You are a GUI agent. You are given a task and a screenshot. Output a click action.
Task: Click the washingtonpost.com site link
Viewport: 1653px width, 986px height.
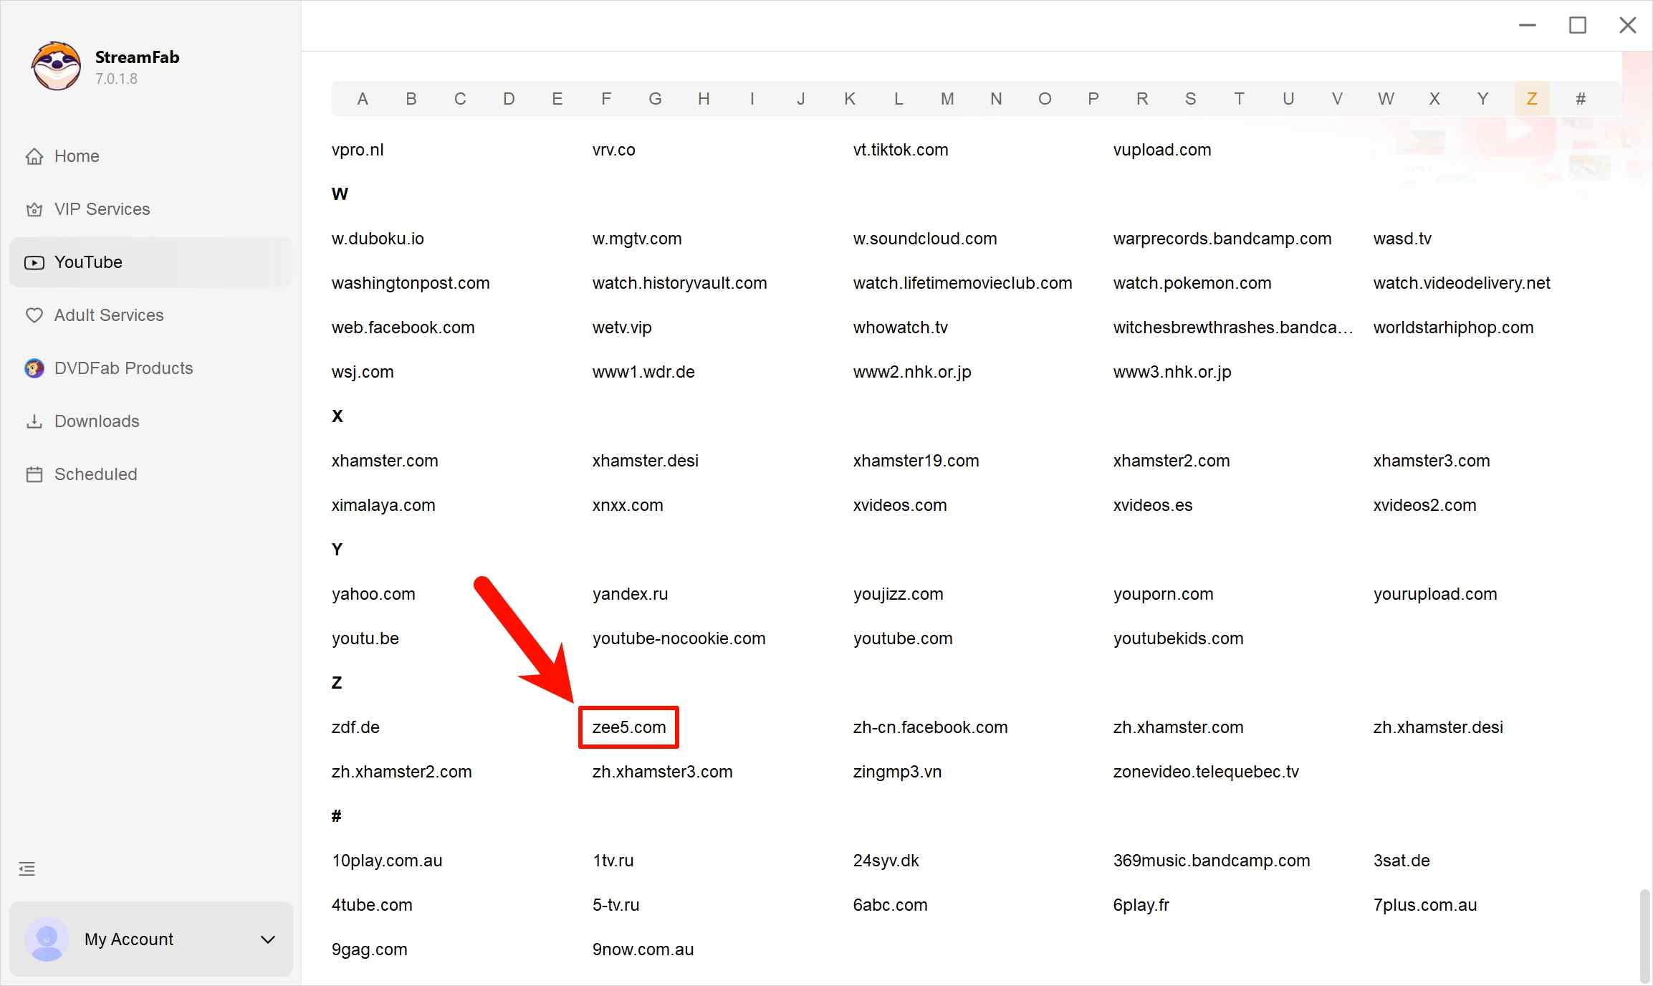pos(411,283)
